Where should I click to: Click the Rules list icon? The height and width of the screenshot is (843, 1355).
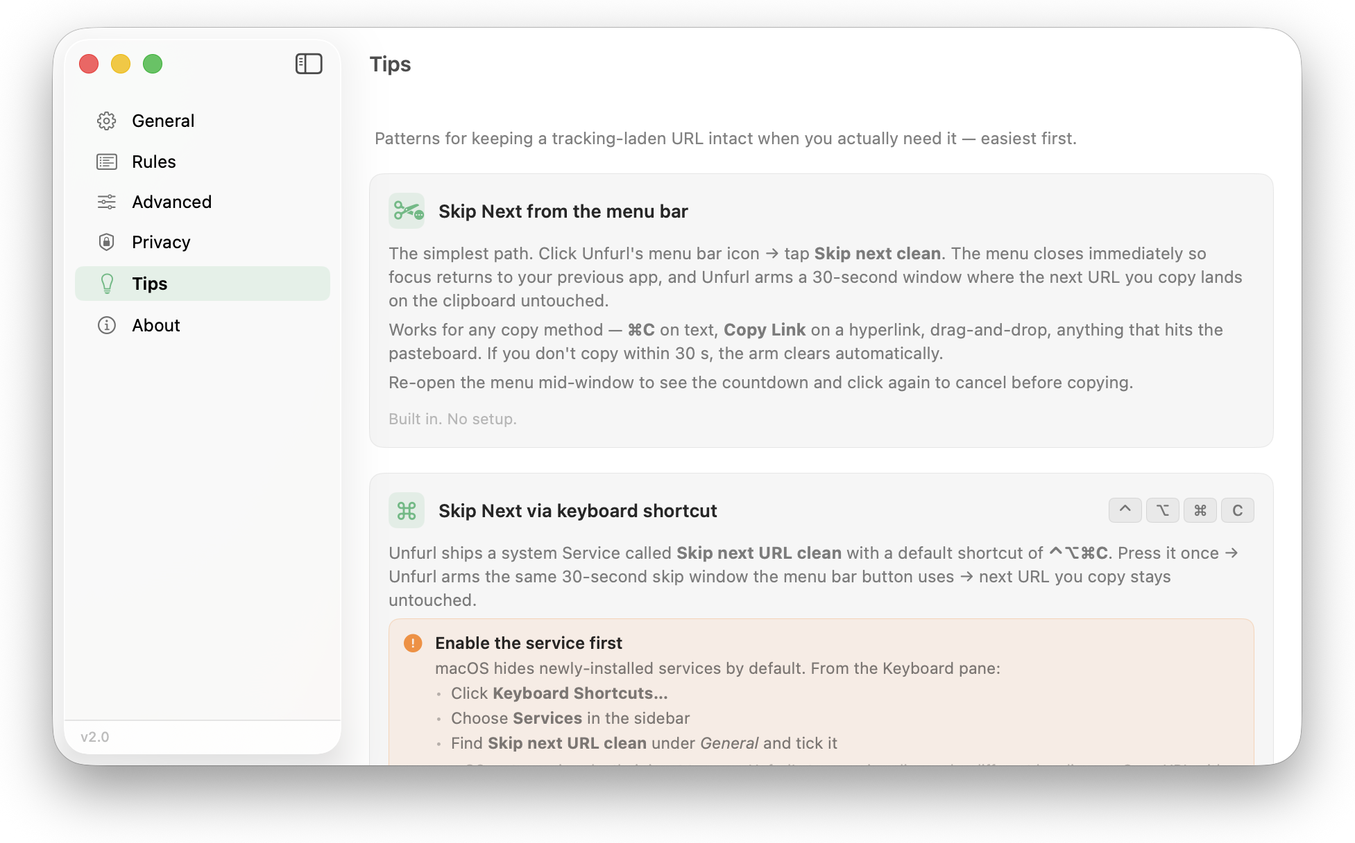click(x=107, y=162)
